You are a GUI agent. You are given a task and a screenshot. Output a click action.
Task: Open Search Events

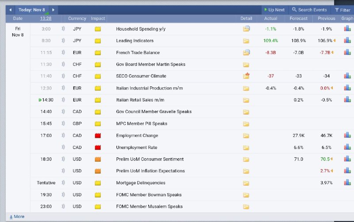click(309, 10)
